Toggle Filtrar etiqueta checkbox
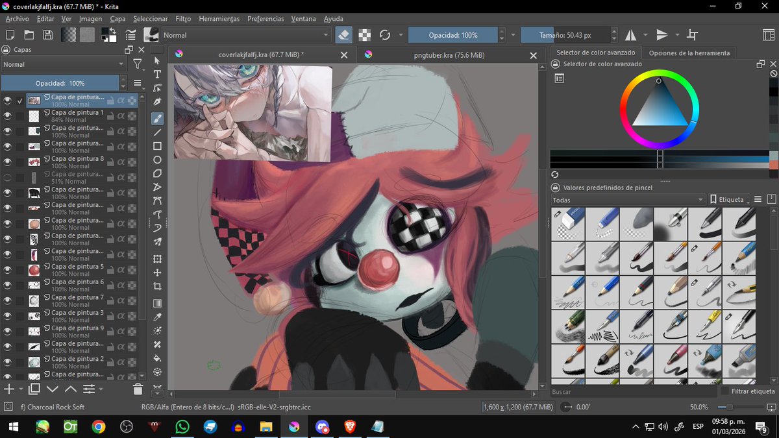This screenshot has height=438, width=779. click(725, 391)
